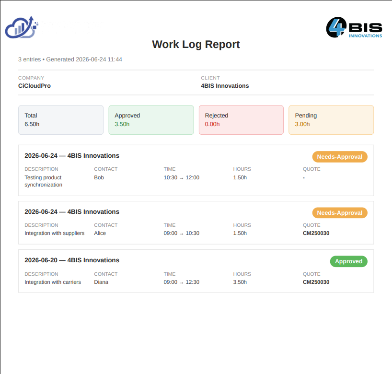
Task: Click quote CM250030 in Diana's entry
Action: point(316,282)
